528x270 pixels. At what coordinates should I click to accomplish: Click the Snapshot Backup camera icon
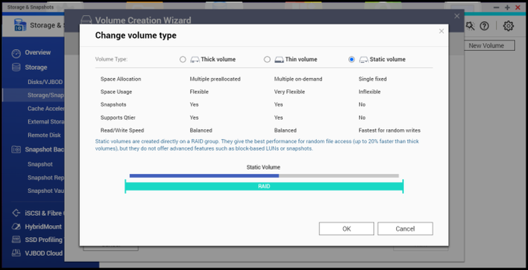(x=16, y=150)
